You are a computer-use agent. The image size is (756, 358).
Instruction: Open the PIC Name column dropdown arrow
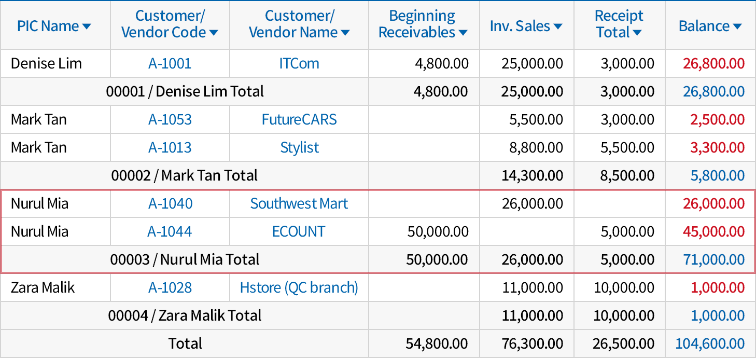click(x=87, y=26)
